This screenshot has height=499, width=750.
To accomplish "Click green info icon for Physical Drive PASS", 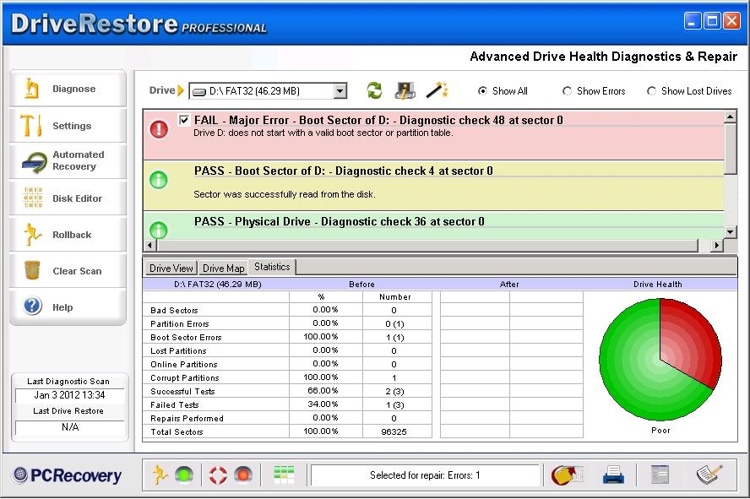I will [159, 230].
